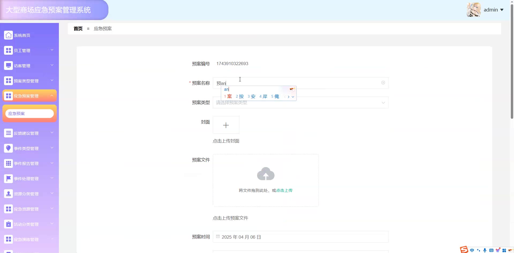Click the cloud upload icon for 预案文件
Viewport: 514px width, 253px height.
(x=266, y=174)
